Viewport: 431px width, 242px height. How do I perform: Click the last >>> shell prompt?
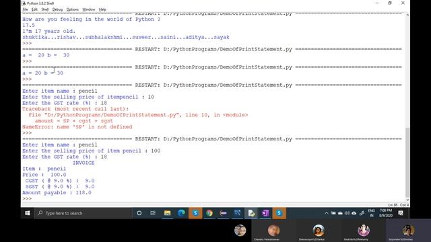click(x=27, y=199)
